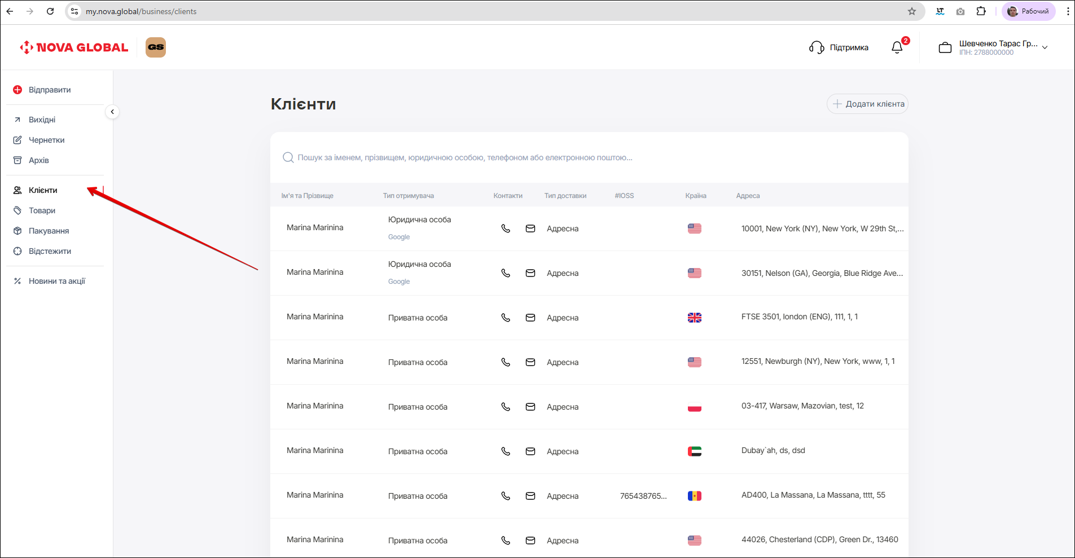Click address 30151, Nelson (GA), Georgia
Screen dimensions: 1075x558
822,273
